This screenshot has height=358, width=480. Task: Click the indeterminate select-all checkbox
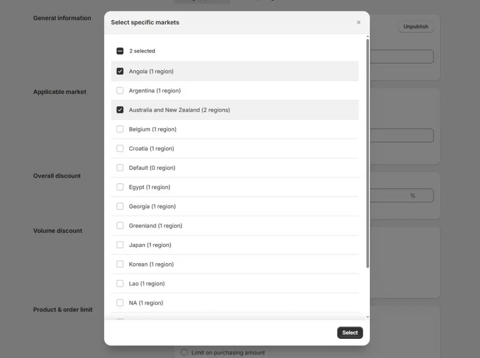point(120,51)
